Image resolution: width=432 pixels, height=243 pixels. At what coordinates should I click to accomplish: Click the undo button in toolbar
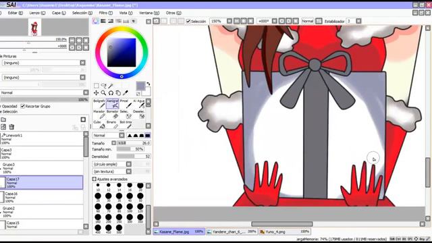(x=156, y=21)
